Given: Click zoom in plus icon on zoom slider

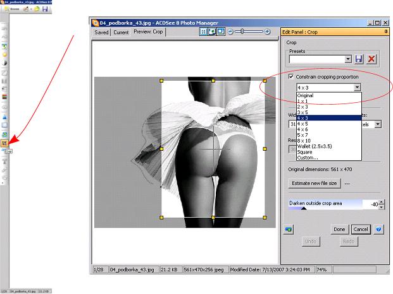Looking at the screenshot, I should pos(268,32).
